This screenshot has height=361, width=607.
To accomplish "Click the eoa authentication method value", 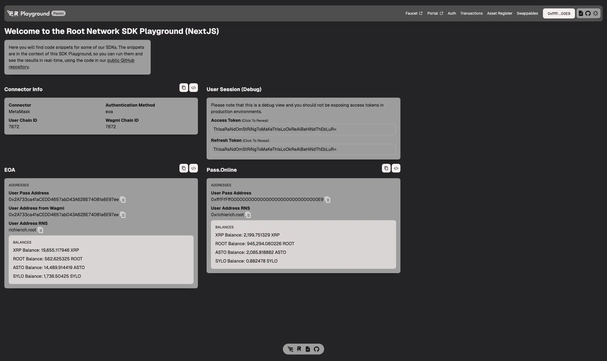I will (x=109, y=111).
